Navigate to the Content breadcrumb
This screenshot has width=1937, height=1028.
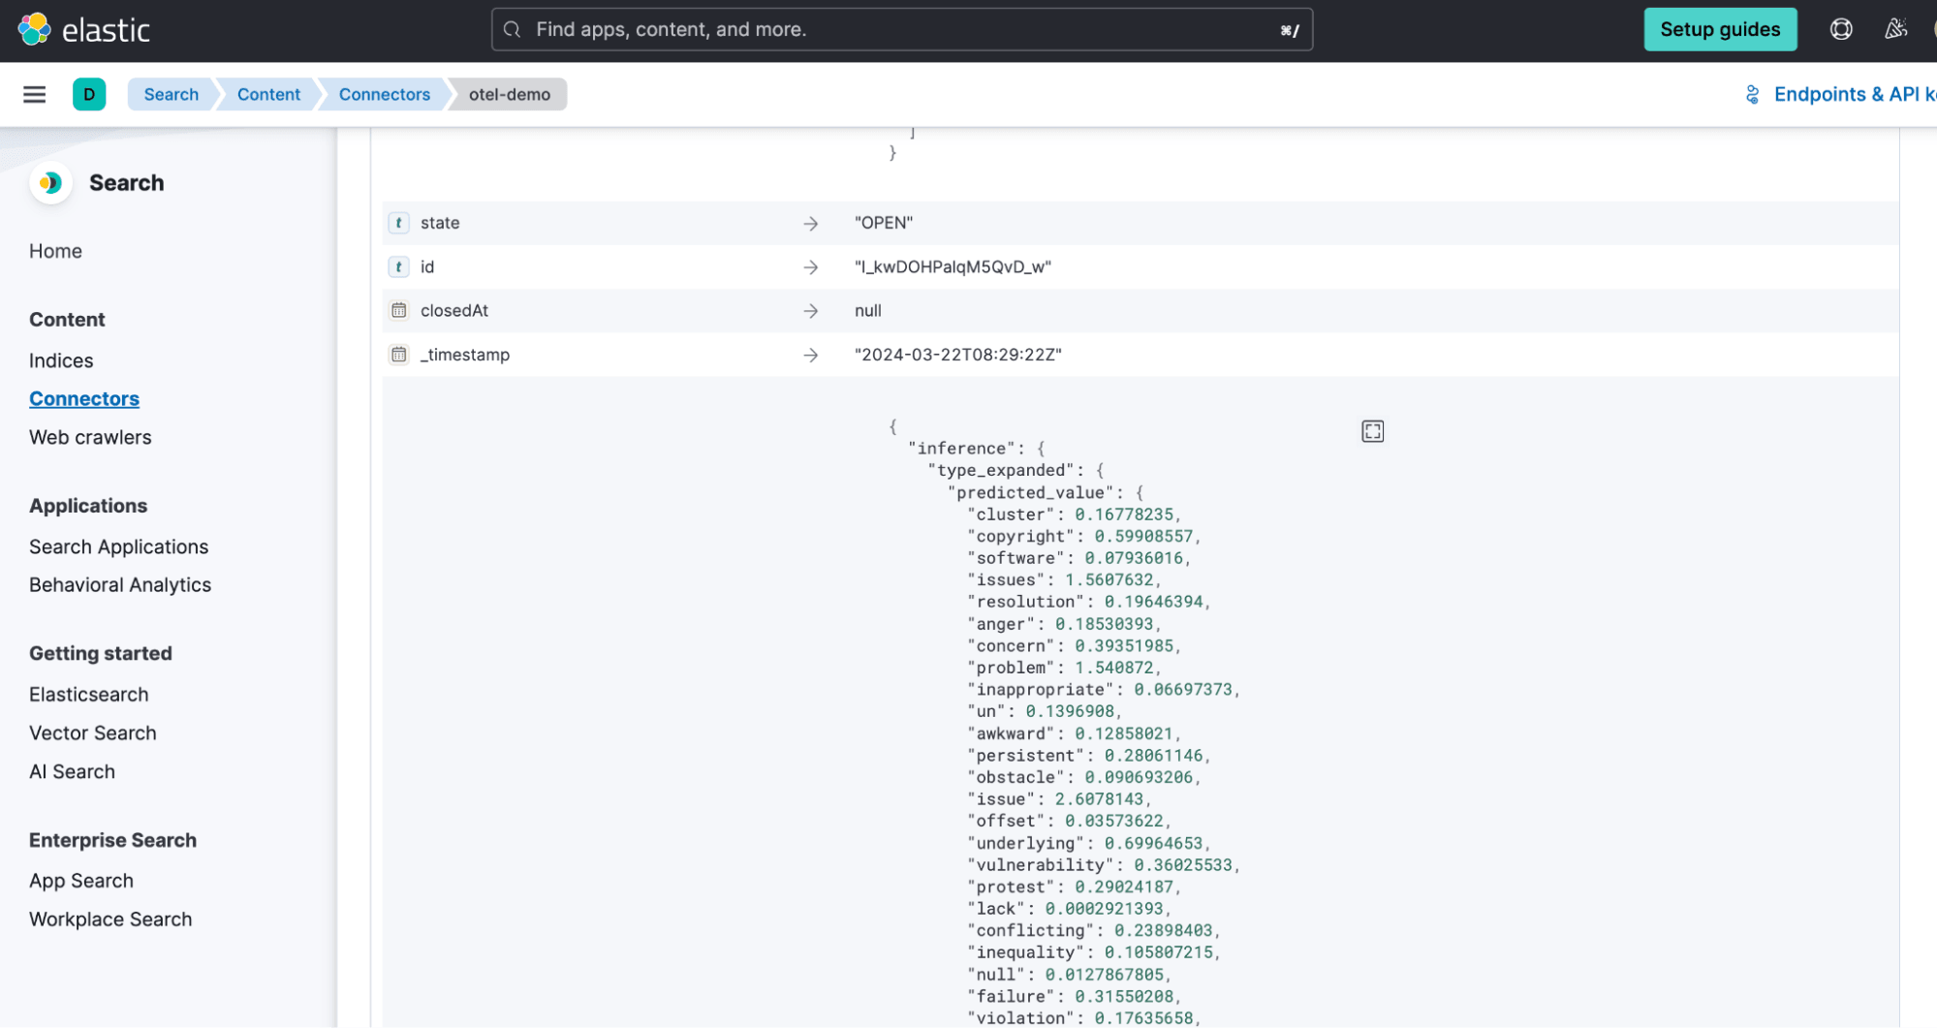268,94
